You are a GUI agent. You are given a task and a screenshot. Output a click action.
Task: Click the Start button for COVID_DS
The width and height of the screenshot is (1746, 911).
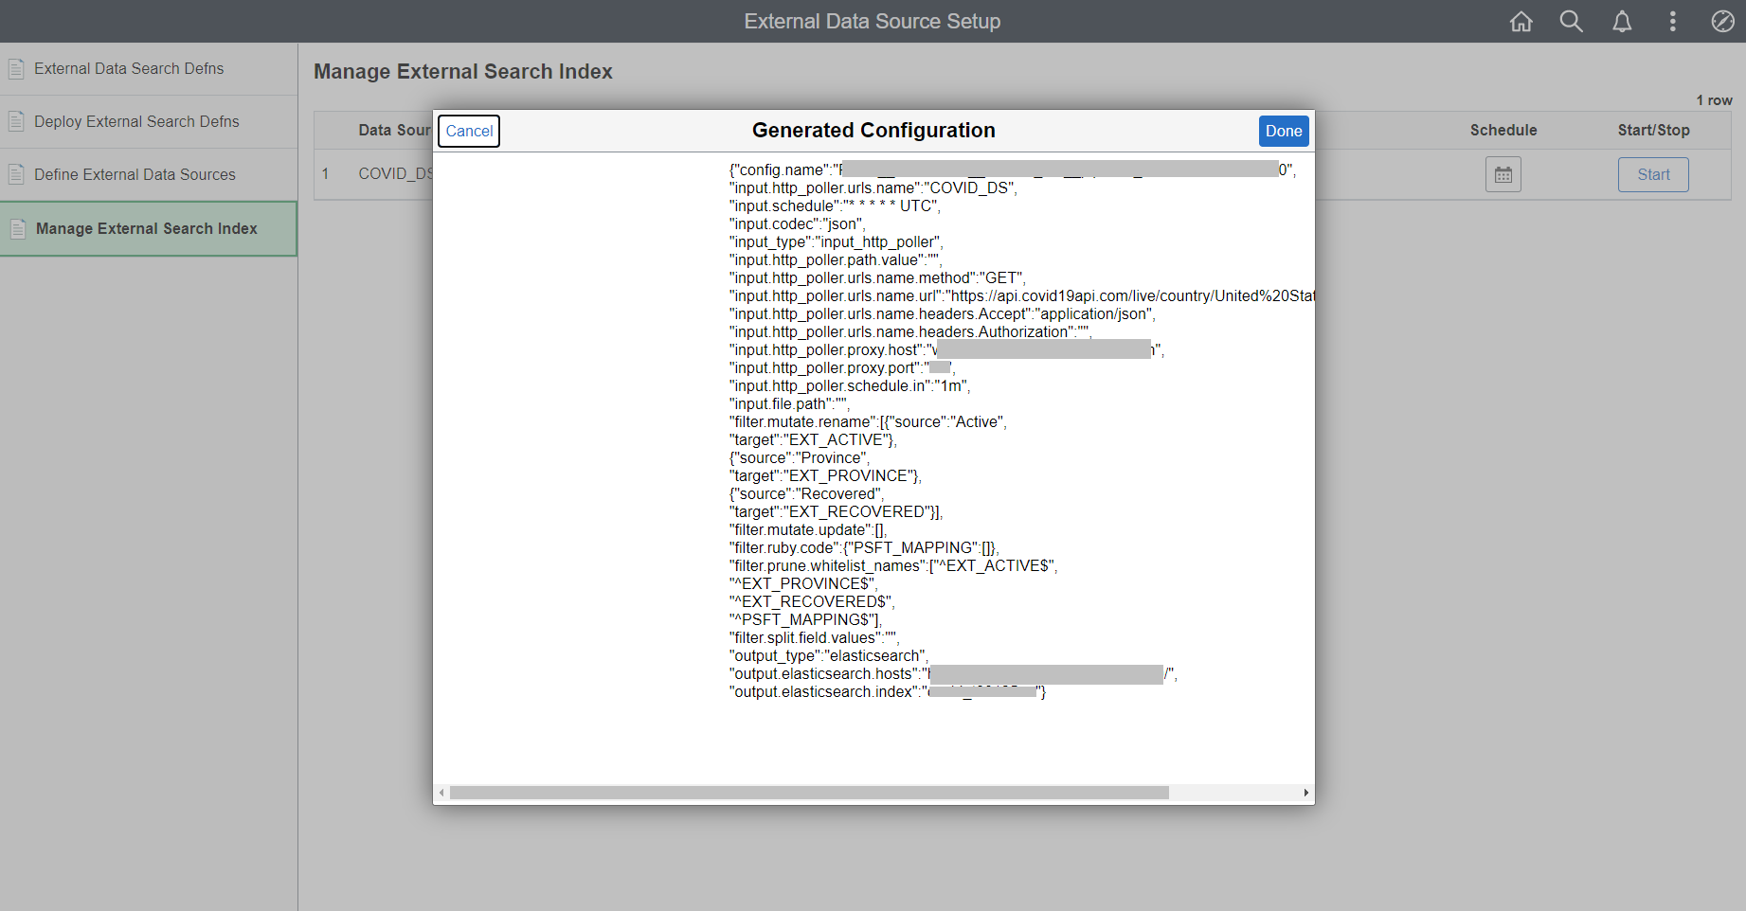pos(1653,174)
